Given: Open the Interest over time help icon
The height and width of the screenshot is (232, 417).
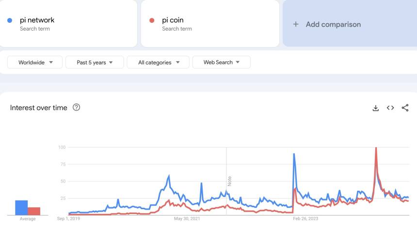Looking at the screenshot, I should tap(76, 107).
